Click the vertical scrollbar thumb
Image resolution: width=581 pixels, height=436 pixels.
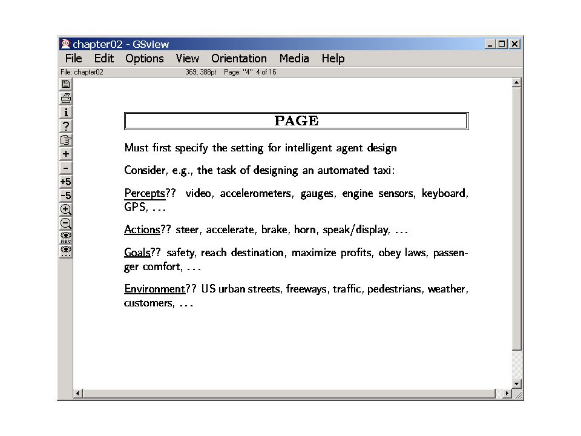click(516, 219)
